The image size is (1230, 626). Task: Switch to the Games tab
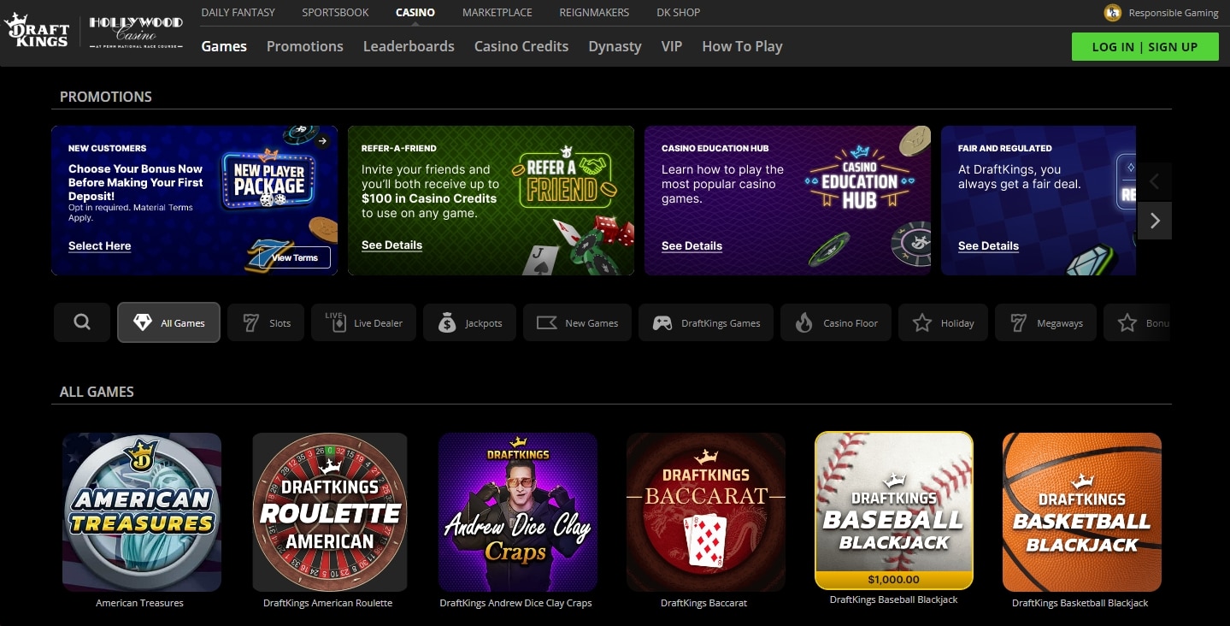pyautogui.click(x=224, y=46)
